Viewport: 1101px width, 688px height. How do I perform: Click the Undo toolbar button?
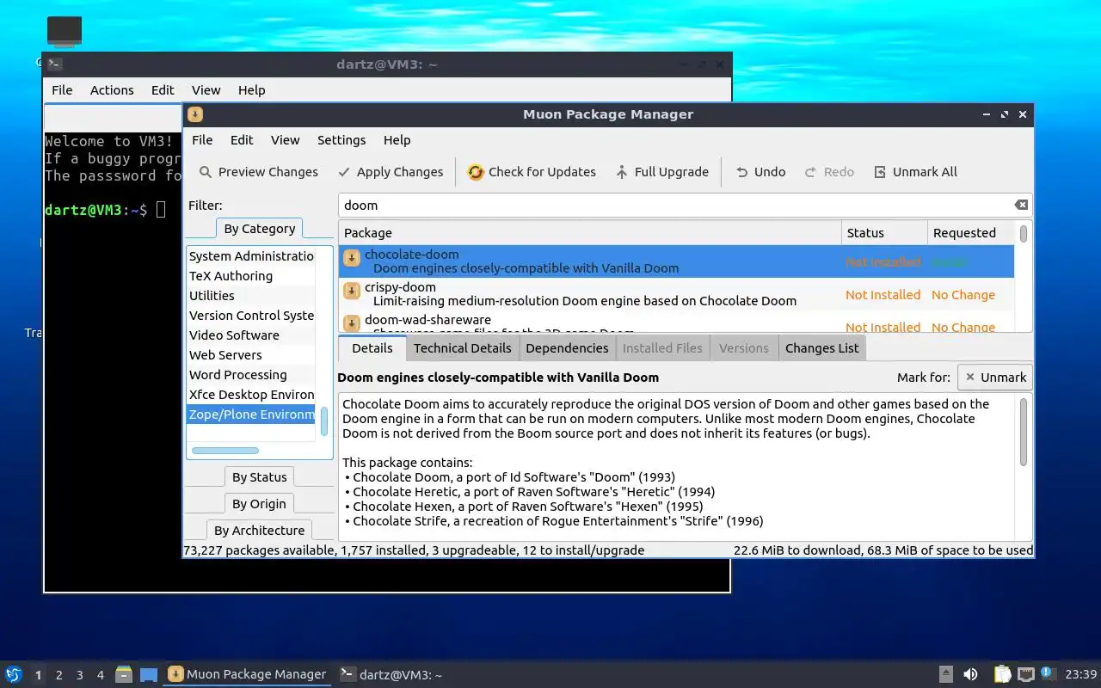tap(760, 172)
